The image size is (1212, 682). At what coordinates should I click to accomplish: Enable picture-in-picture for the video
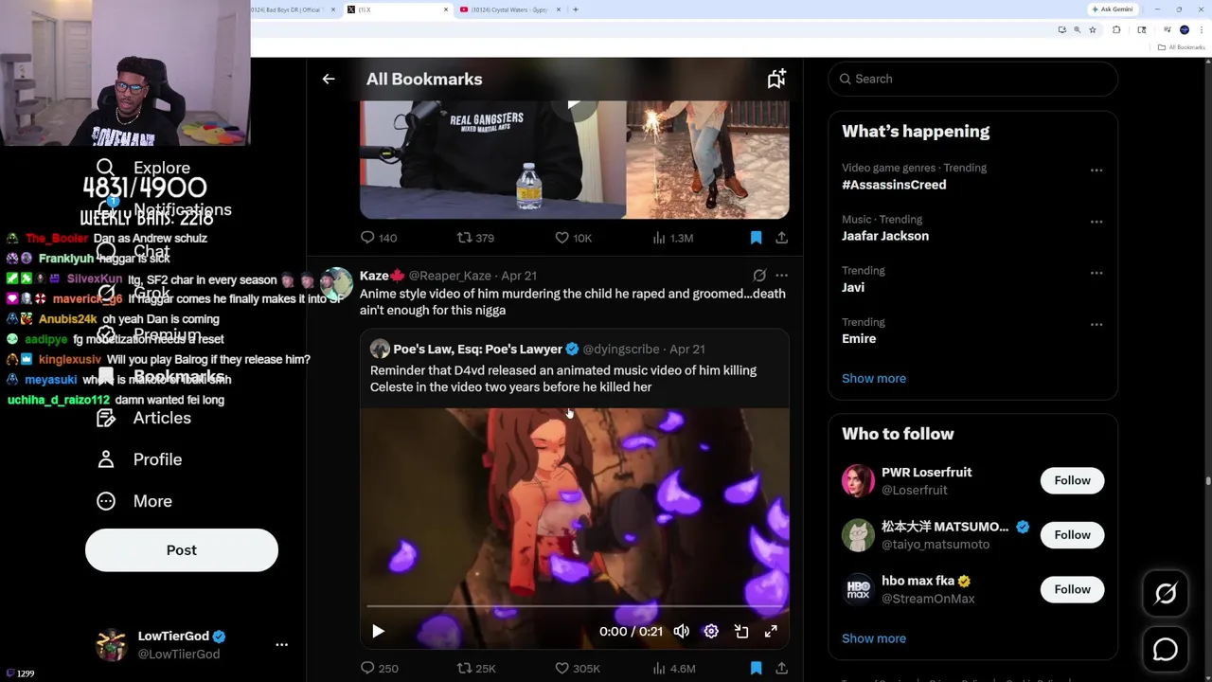[x=741, y=631]
